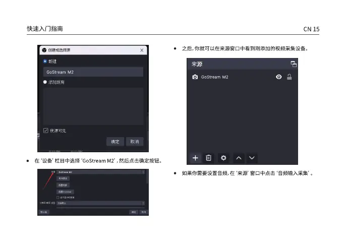
Task: Toggle the 使源可见 checkbox
Action: pos(45,130)
